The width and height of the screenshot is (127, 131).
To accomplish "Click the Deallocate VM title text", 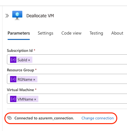I will [x=40, y=16].
